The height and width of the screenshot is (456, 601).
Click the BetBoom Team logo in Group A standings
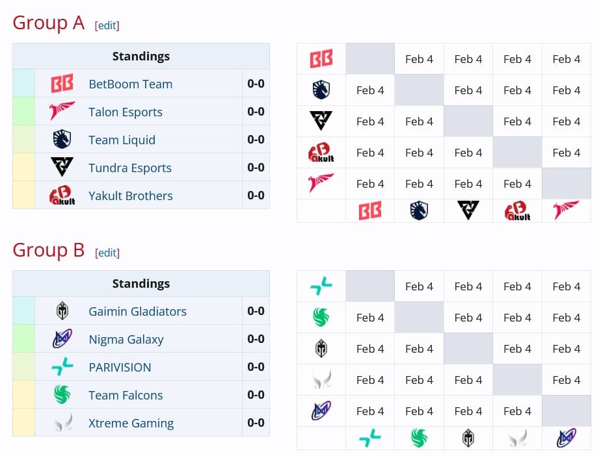62,84
